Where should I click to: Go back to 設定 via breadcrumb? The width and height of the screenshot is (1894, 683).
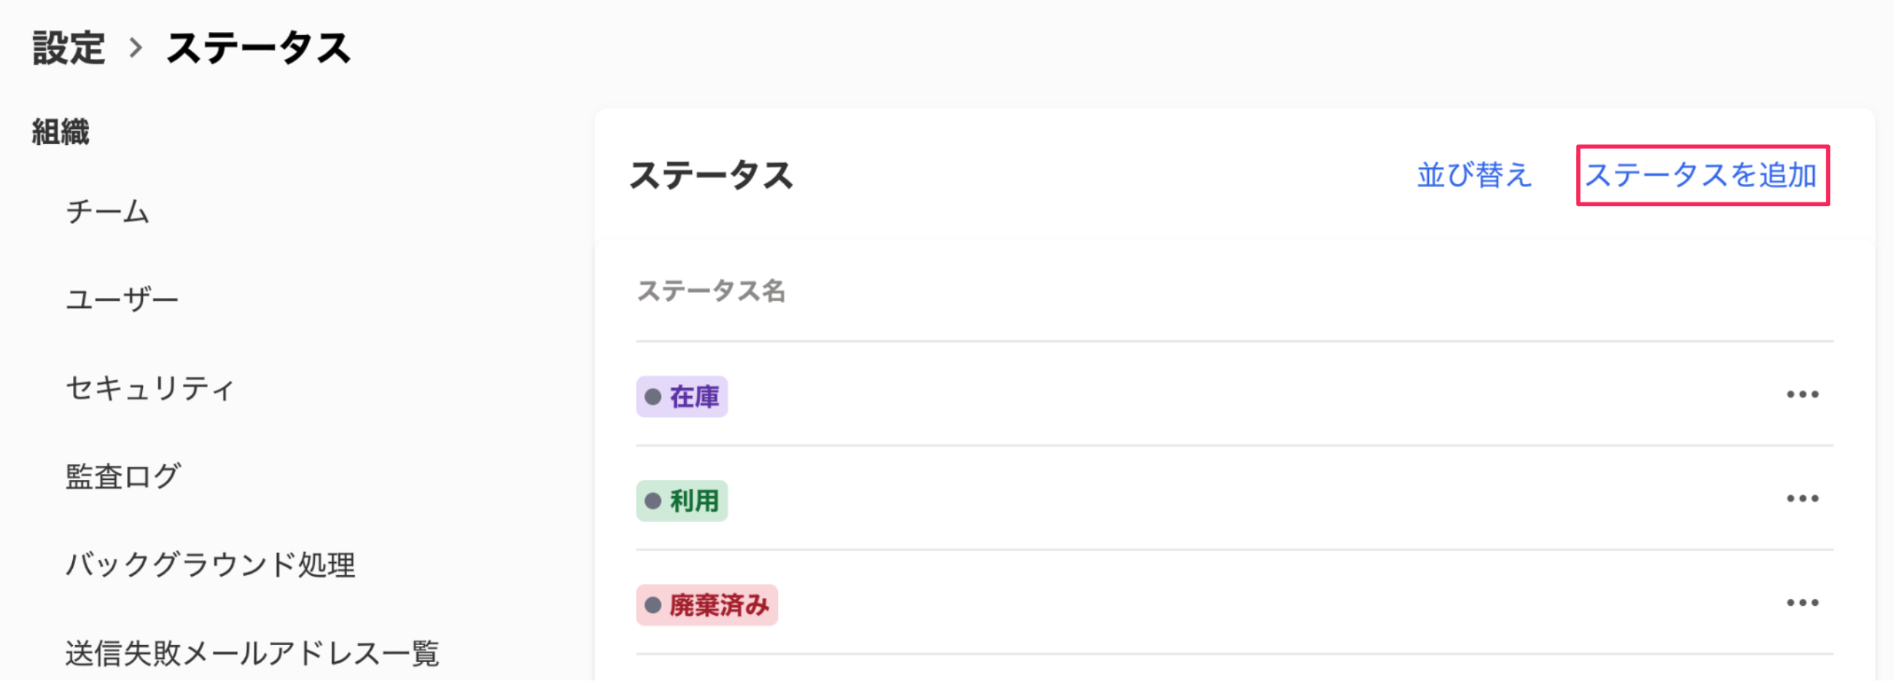click(69, 49)
